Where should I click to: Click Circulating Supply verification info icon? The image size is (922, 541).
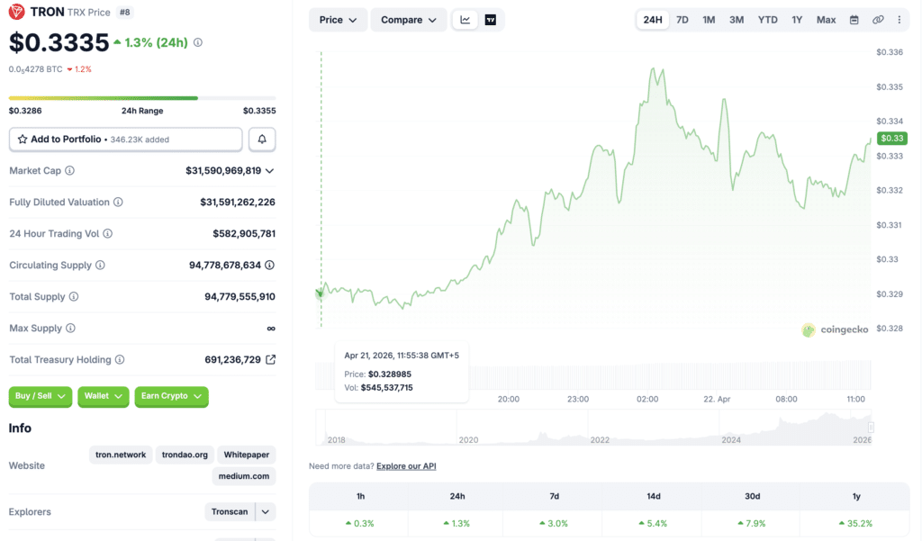tap(270, 266)
